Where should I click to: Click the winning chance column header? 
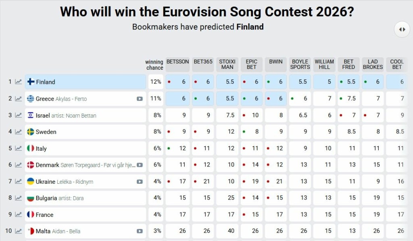tap(154, 64)
